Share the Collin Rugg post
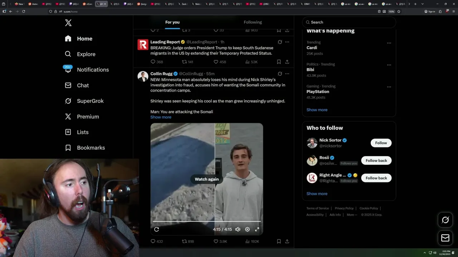458x257 pixels. (287, 241)
